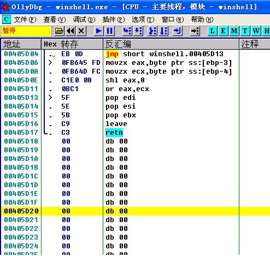
Task: Click the Step over icon
Action: click(x=138, y=31)
